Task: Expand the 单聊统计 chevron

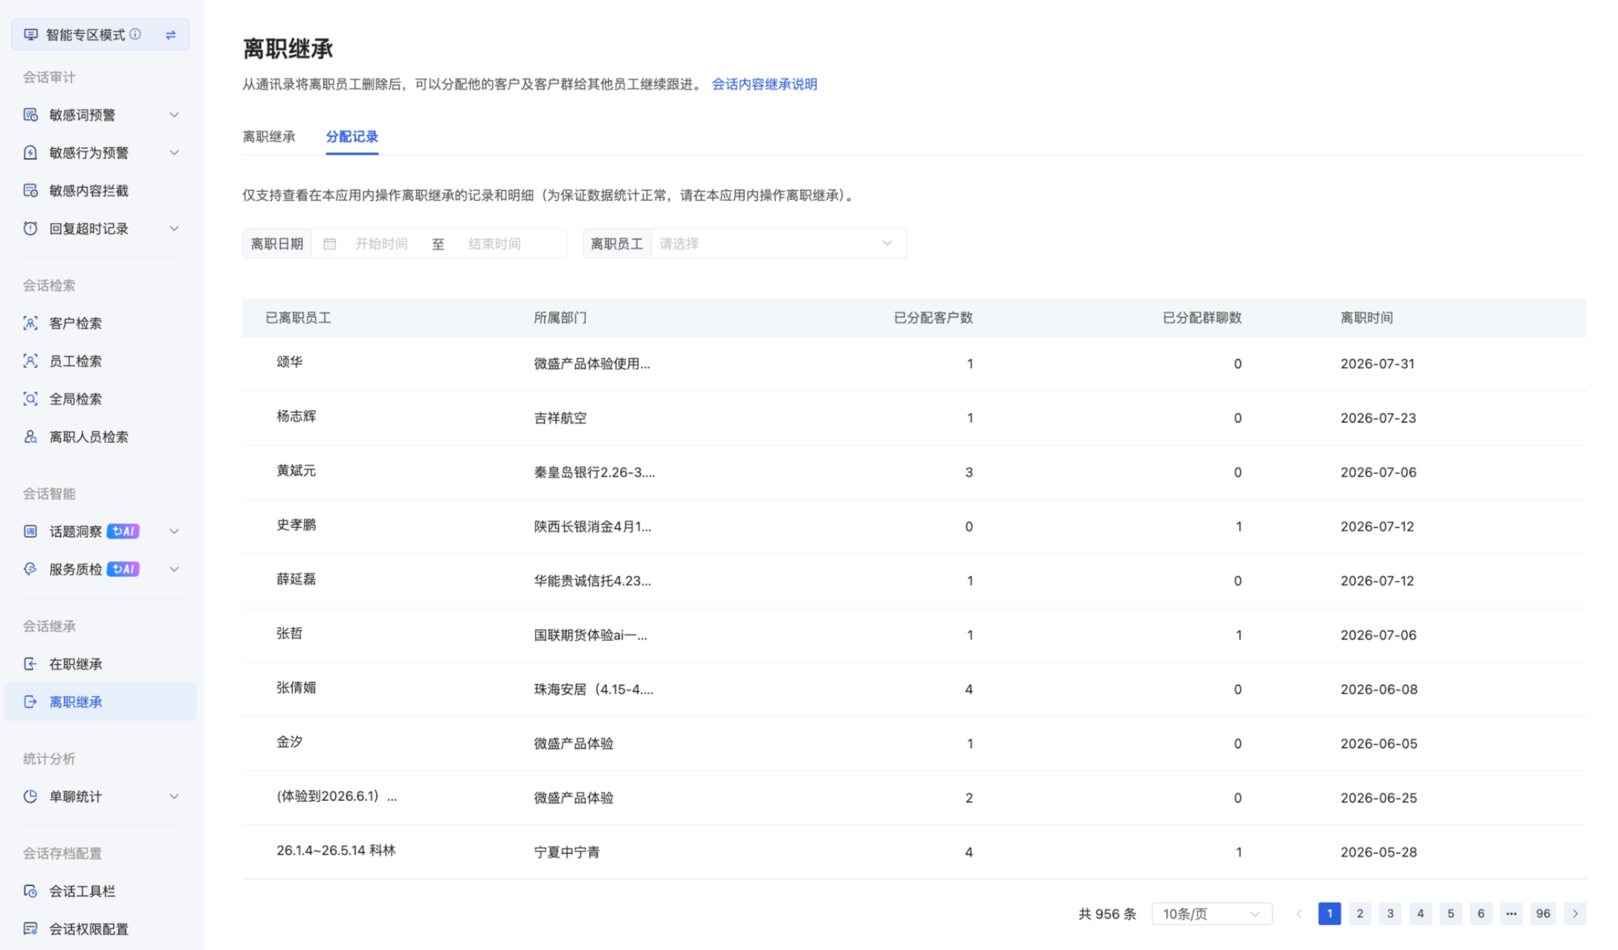Action: [174, 796]
